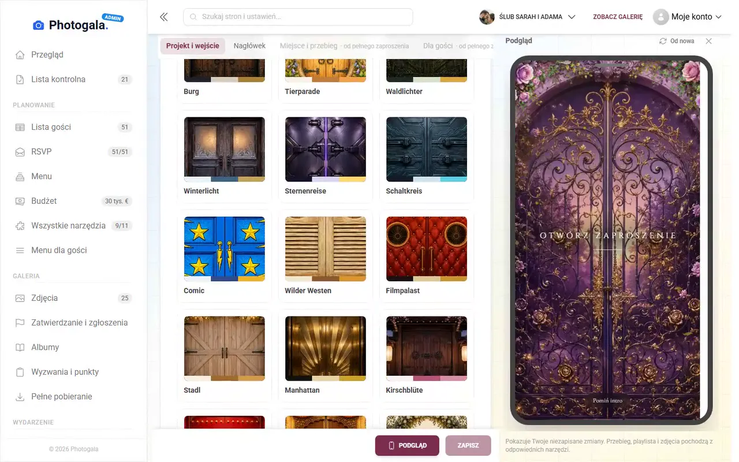Switch to the Projekt i wejście tab
The width and height of the screenshot is (739, 462).
click(193, 46)
